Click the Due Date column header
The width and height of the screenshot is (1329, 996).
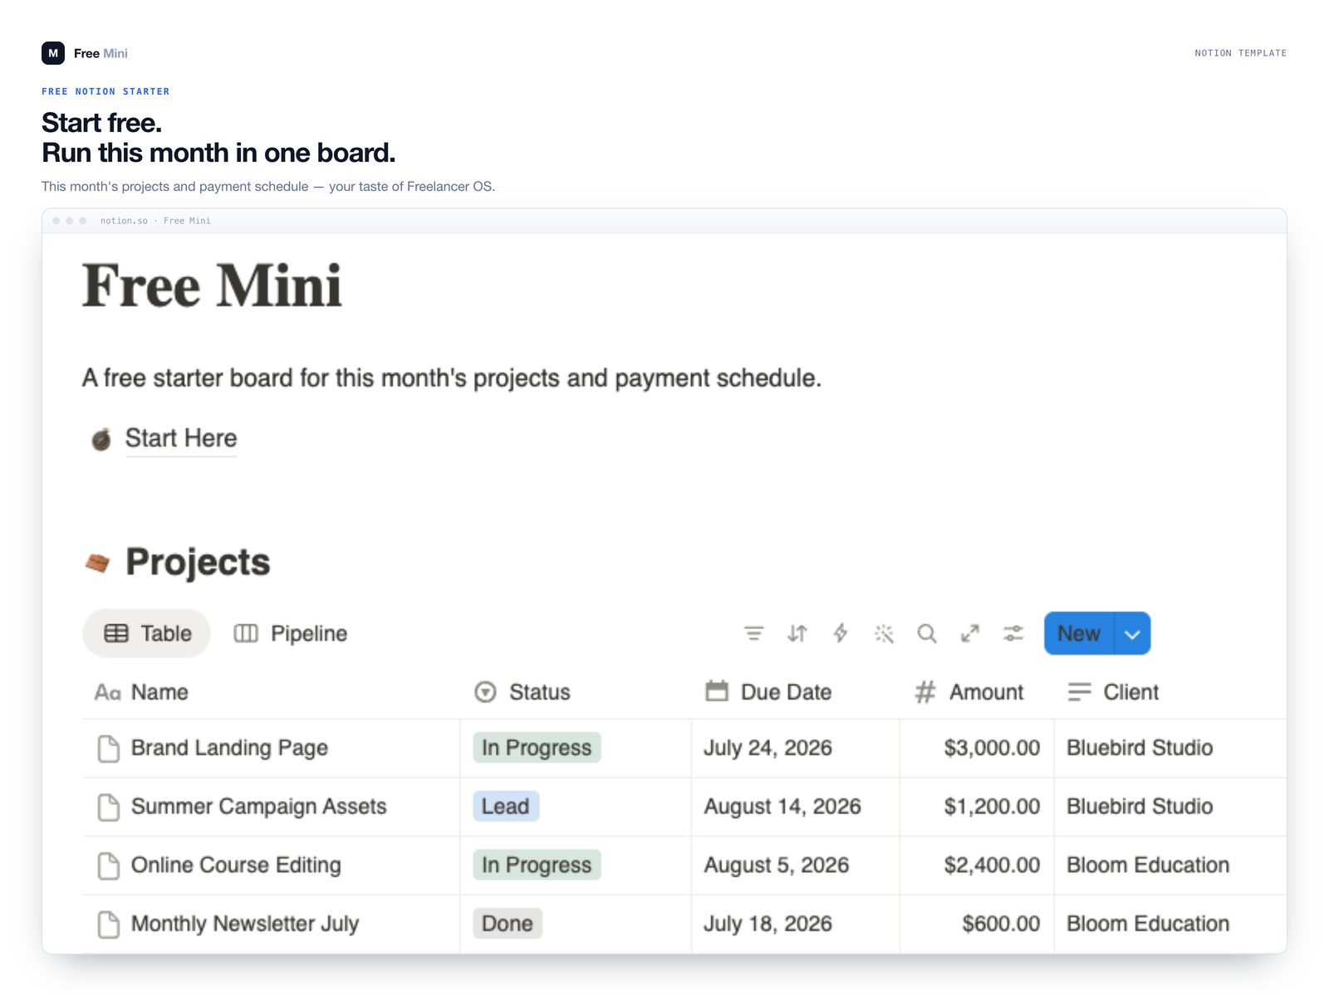[795, 692]
